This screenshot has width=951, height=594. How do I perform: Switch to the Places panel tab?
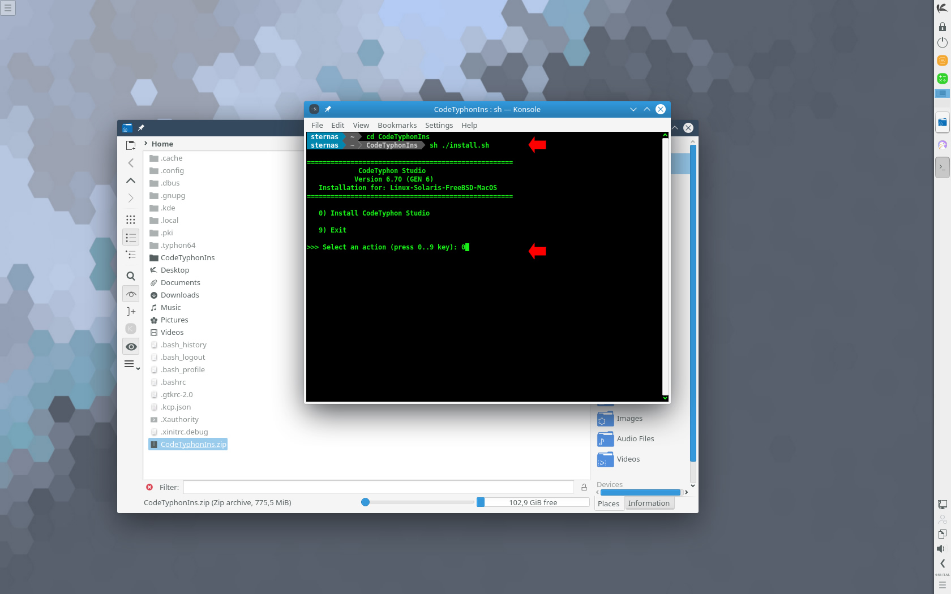609,503
